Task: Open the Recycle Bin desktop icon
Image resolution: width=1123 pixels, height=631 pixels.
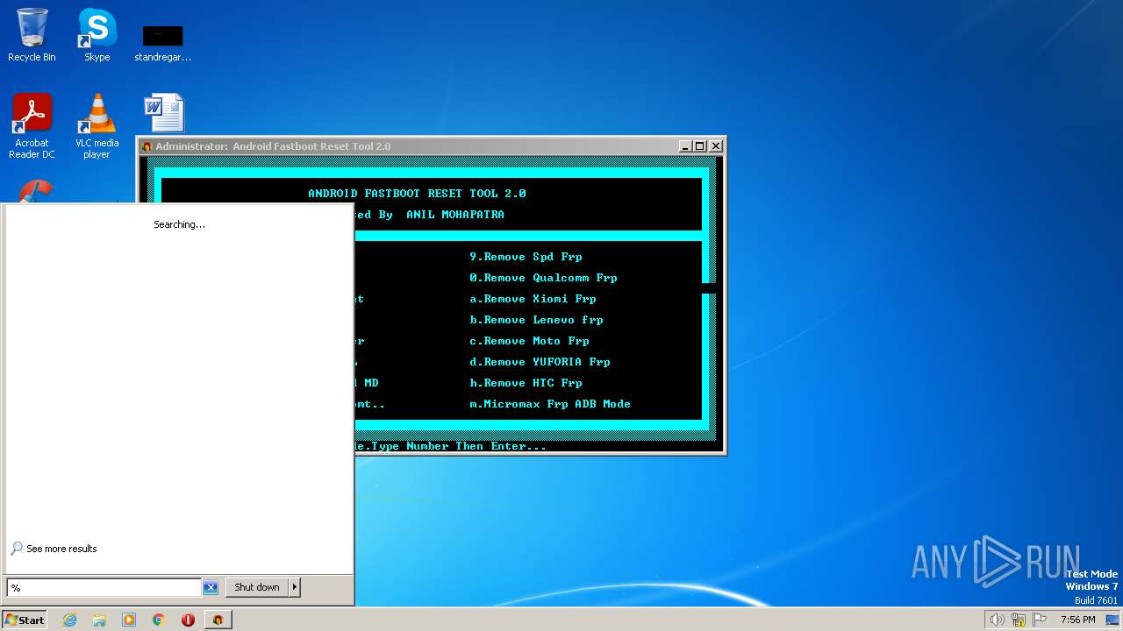Action: coord(32,35)
